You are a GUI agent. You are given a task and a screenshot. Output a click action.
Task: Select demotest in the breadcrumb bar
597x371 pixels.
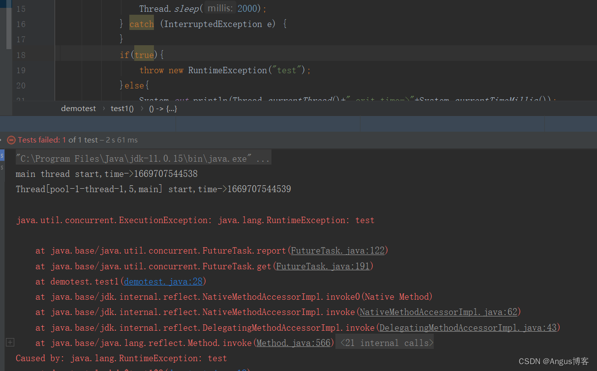point(78,108)
